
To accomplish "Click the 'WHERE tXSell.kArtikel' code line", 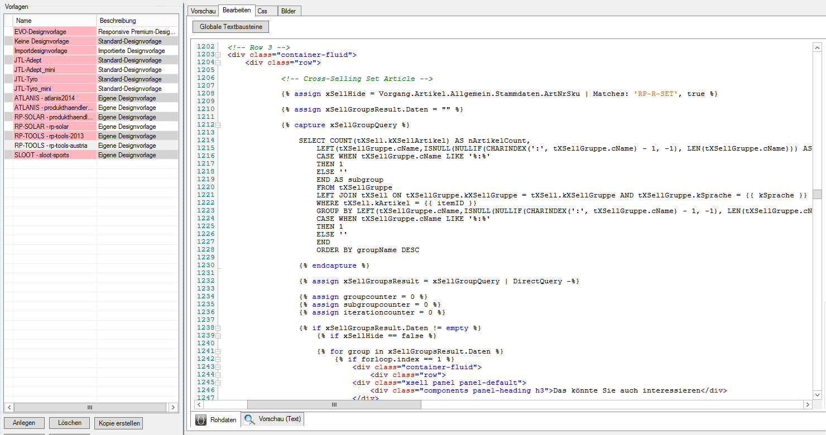I will click(x=397, y=203).
